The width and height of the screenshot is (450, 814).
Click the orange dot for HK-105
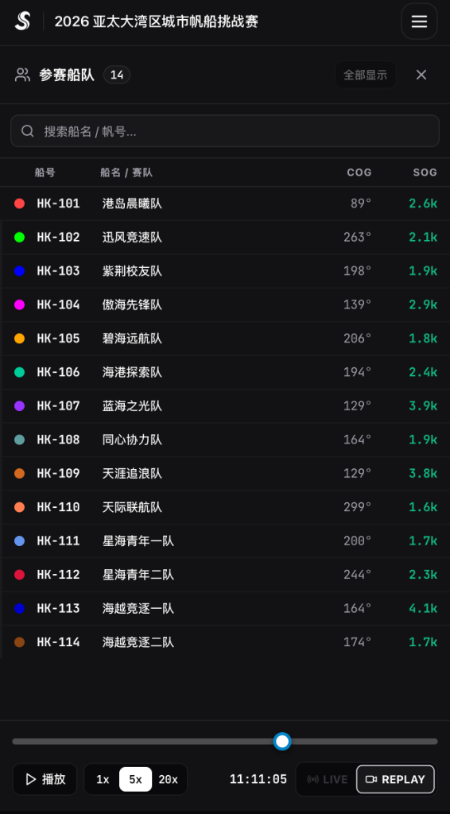pyautogui.click(x=19, y=339)
